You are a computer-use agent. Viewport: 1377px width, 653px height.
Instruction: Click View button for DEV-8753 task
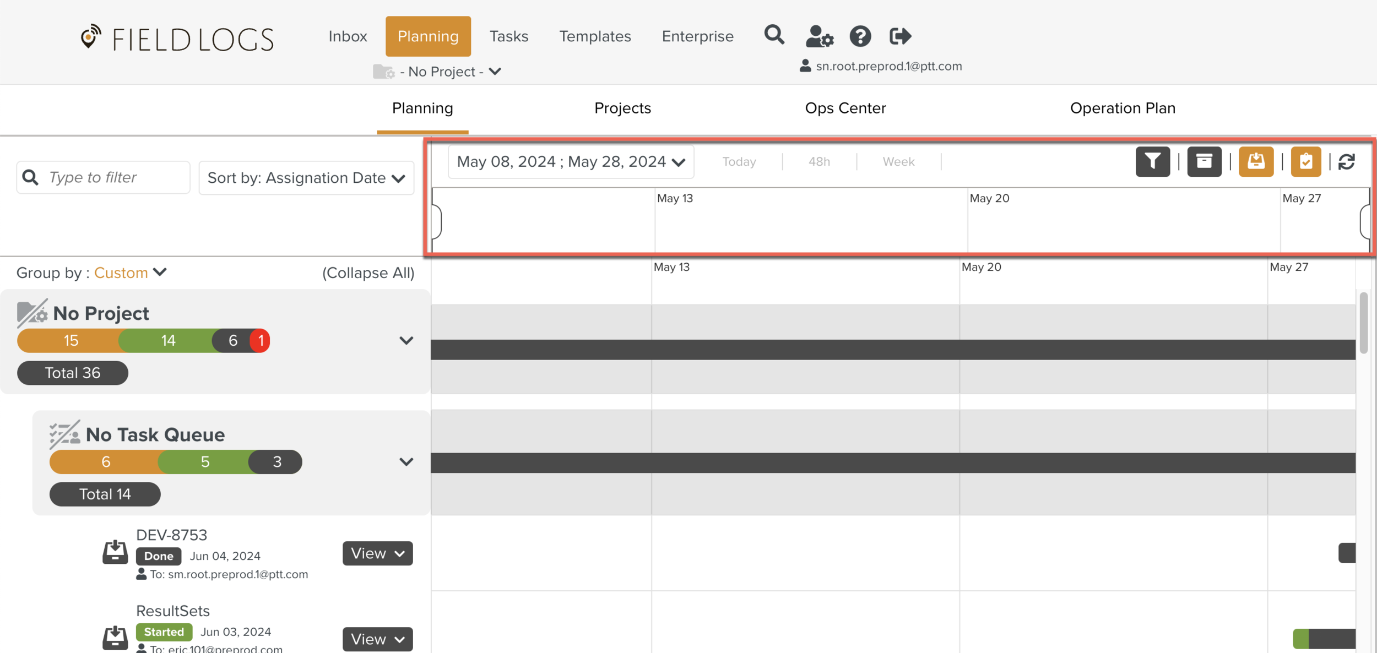377,553
